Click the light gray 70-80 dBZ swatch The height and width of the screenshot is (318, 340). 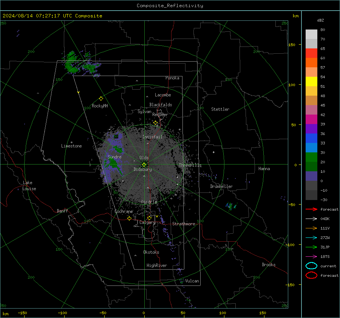pyautogui.click(x=311, y=34)
